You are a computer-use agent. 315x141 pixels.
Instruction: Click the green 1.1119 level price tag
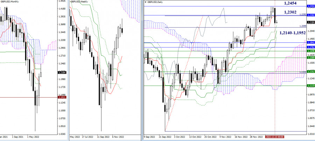click(311, 86)
